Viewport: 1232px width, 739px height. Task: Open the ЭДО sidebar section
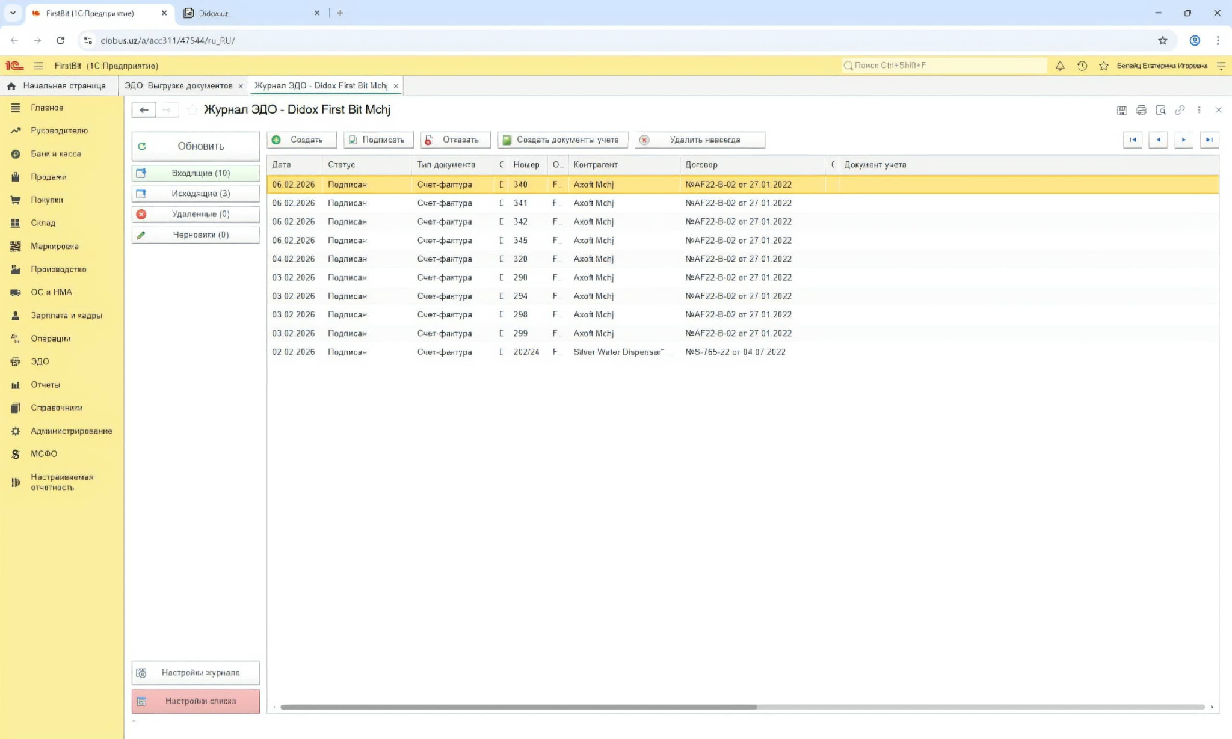pos(40,361)
